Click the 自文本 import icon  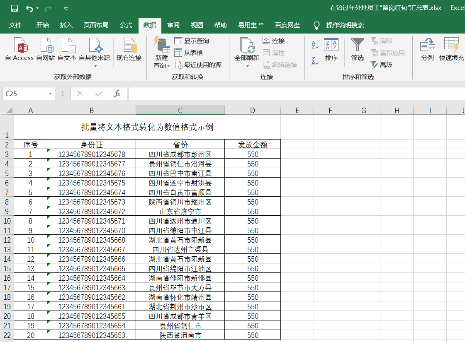tap(67, 49)
